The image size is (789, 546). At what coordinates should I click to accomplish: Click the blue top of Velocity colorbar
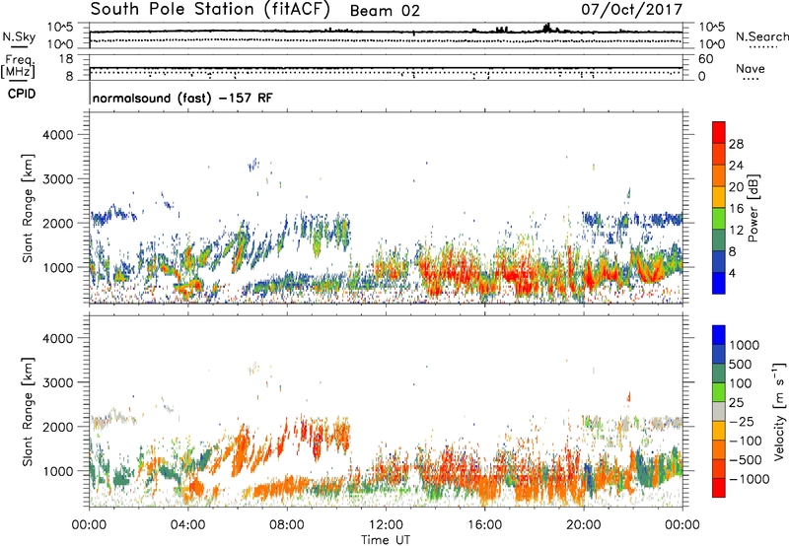click(719, 335)
